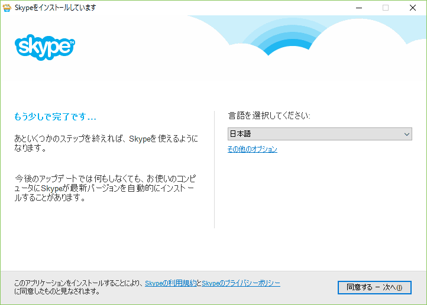Click the 言語を選択してください label
This screenshot has height=305, width=427.
pos(269,116)
